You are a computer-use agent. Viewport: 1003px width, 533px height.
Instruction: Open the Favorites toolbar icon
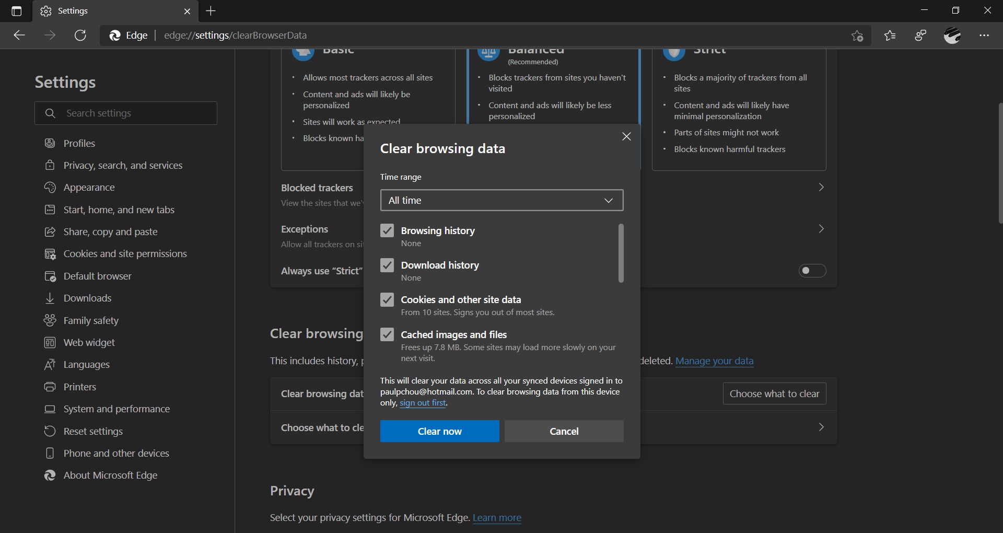point(890,36)
